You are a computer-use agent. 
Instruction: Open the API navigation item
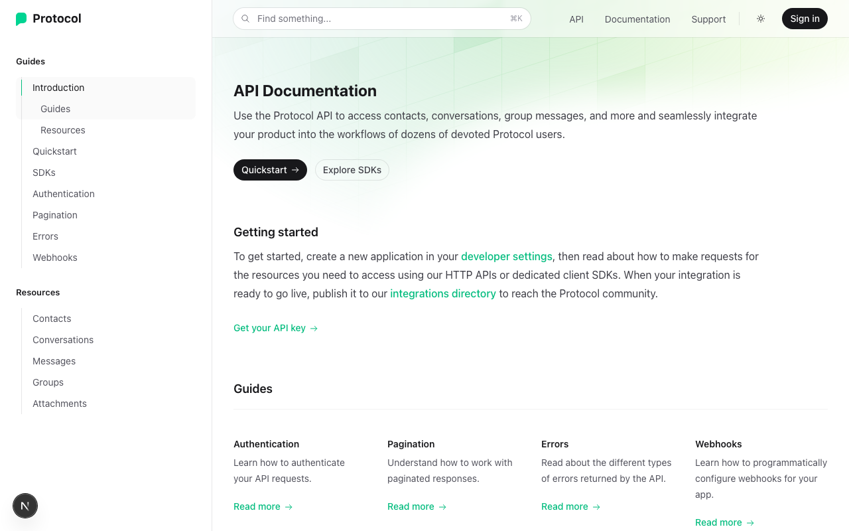coord(576,19)
